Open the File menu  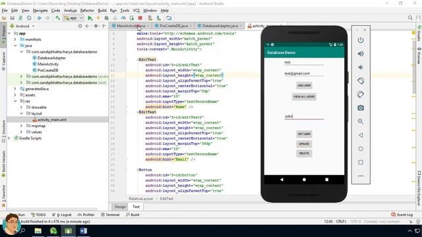(5, 11)
